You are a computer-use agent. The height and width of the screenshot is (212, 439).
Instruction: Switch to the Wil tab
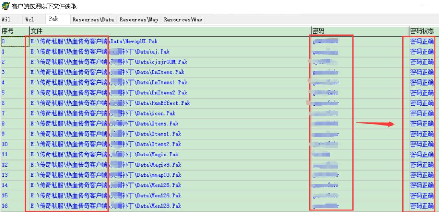[x=6, y=19]
